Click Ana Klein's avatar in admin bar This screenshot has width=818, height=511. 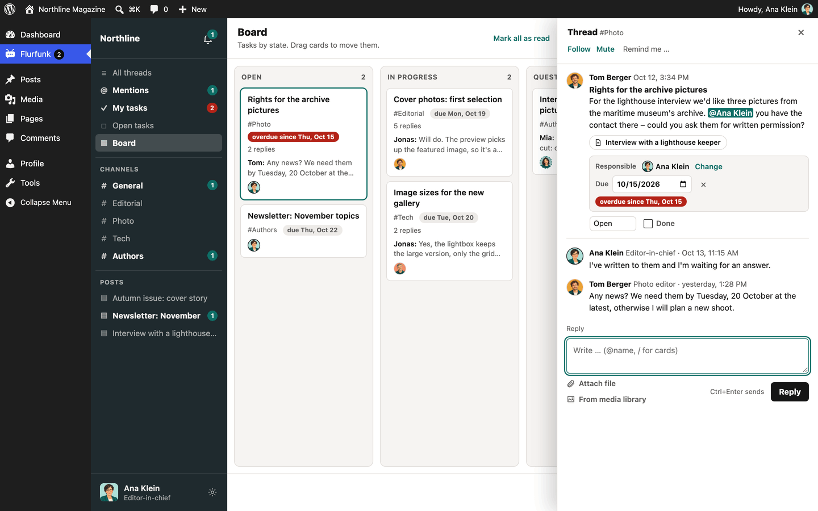(807, 9)
